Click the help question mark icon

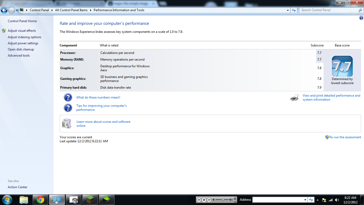(x=361, y=18)
